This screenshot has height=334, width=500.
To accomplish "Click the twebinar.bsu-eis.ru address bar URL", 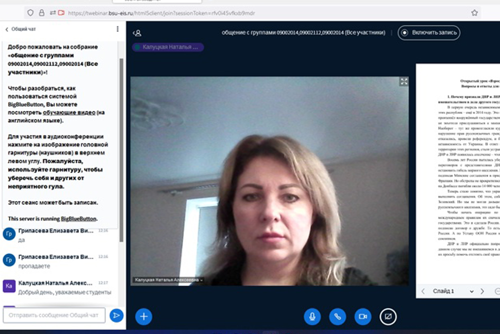I will [161, 13].
